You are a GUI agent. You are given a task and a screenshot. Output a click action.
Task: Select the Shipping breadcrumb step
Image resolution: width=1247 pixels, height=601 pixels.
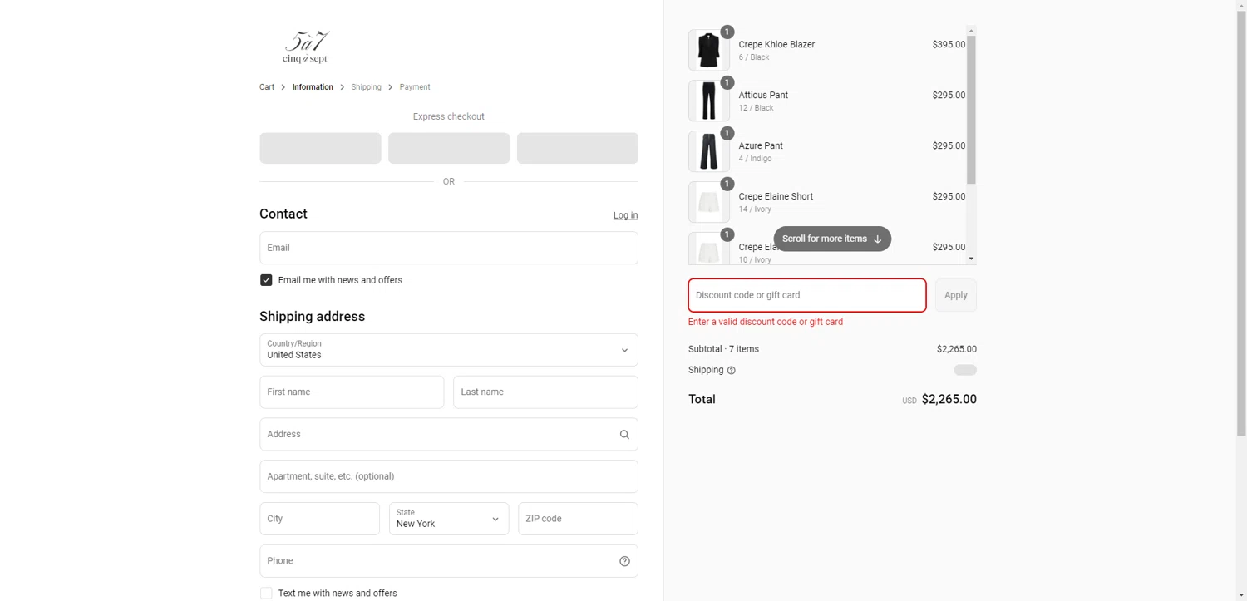click(x=366, y=87)
